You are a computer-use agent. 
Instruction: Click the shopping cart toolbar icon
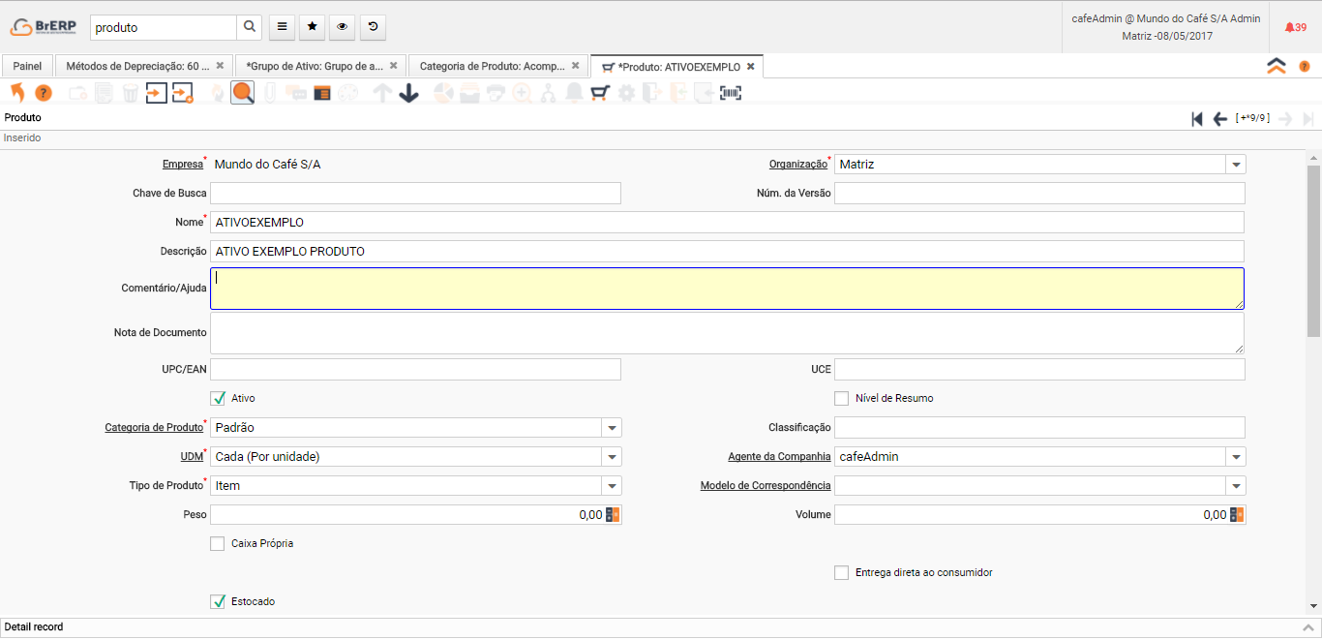coord(600,93)
